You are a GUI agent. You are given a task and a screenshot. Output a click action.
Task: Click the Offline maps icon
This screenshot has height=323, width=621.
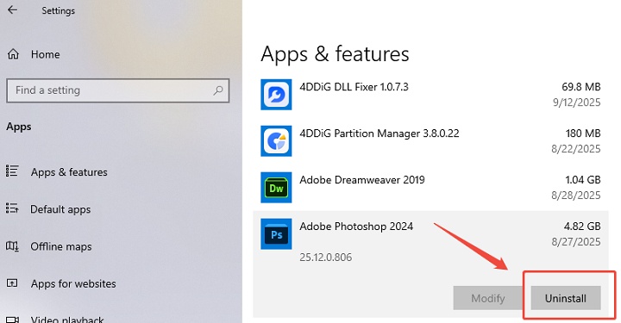tap(12, 245)
